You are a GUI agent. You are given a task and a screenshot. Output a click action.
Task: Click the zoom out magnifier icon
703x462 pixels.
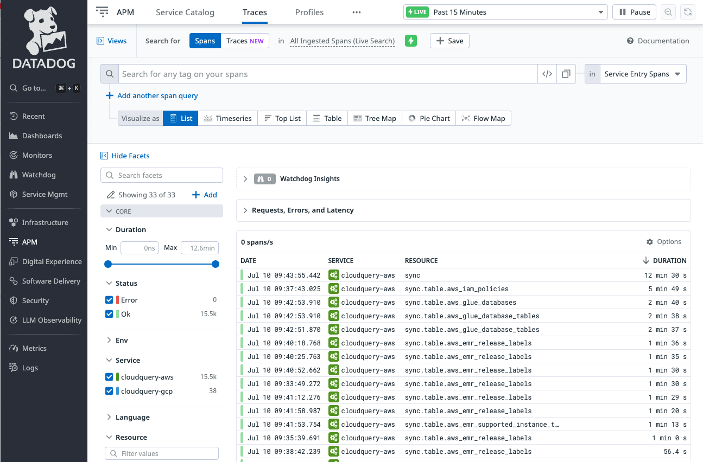pyautogui.click(x=669, y=12)
